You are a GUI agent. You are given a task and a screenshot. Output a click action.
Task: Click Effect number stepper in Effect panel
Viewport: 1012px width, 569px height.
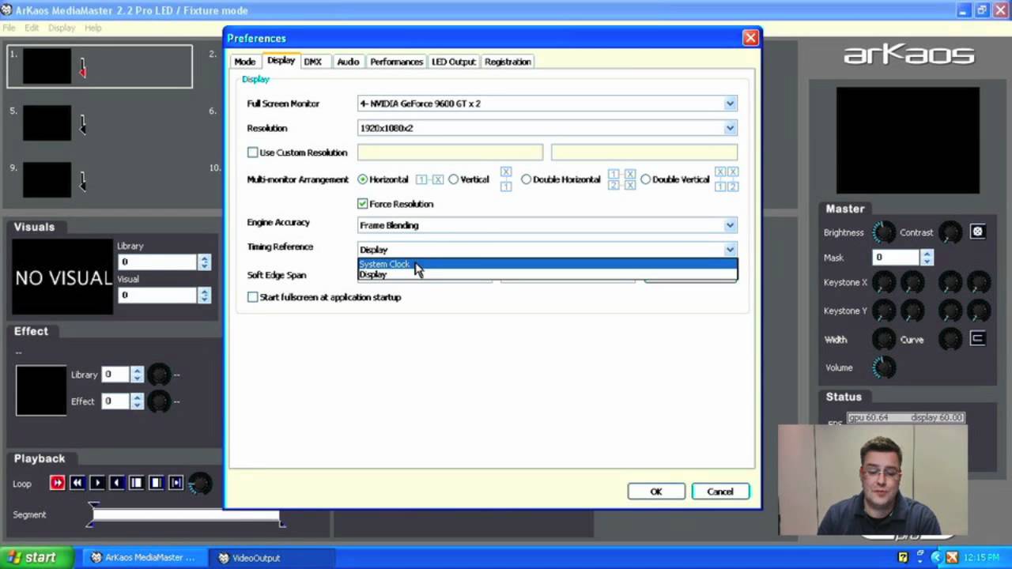[137, 401]
